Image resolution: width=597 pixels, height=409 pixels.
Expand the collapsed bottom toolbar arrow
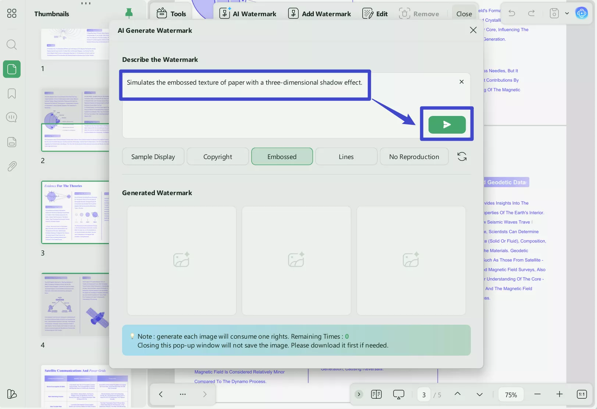(x=359, y=394)
